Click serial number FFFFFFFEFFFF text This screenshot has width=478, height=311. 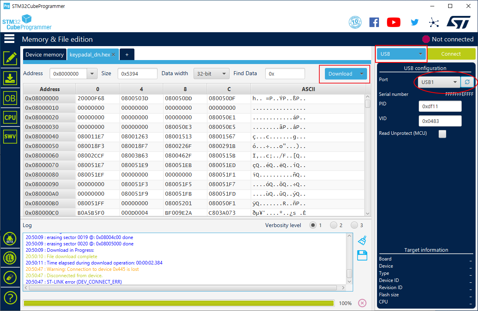(x=459, y=94)
